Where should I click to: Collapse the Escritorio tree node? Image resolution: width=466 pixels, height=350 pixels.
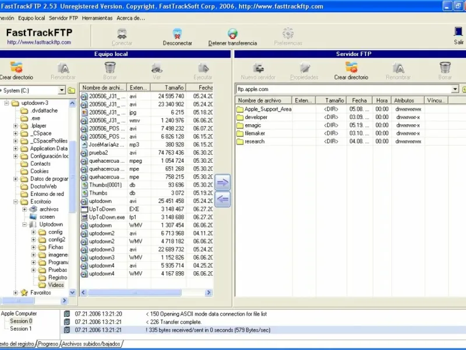point(16,202)
